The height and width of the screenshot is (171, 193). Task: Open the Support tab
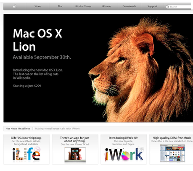coord(152,6)
